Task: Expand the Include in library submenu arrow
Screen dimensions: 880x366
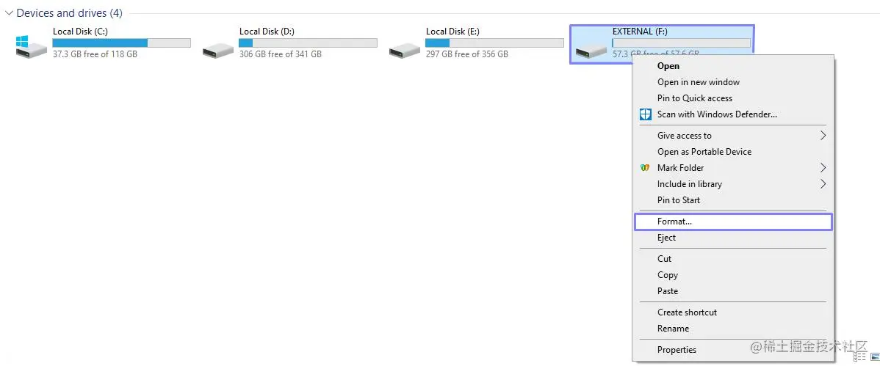Action: (823, 184)
